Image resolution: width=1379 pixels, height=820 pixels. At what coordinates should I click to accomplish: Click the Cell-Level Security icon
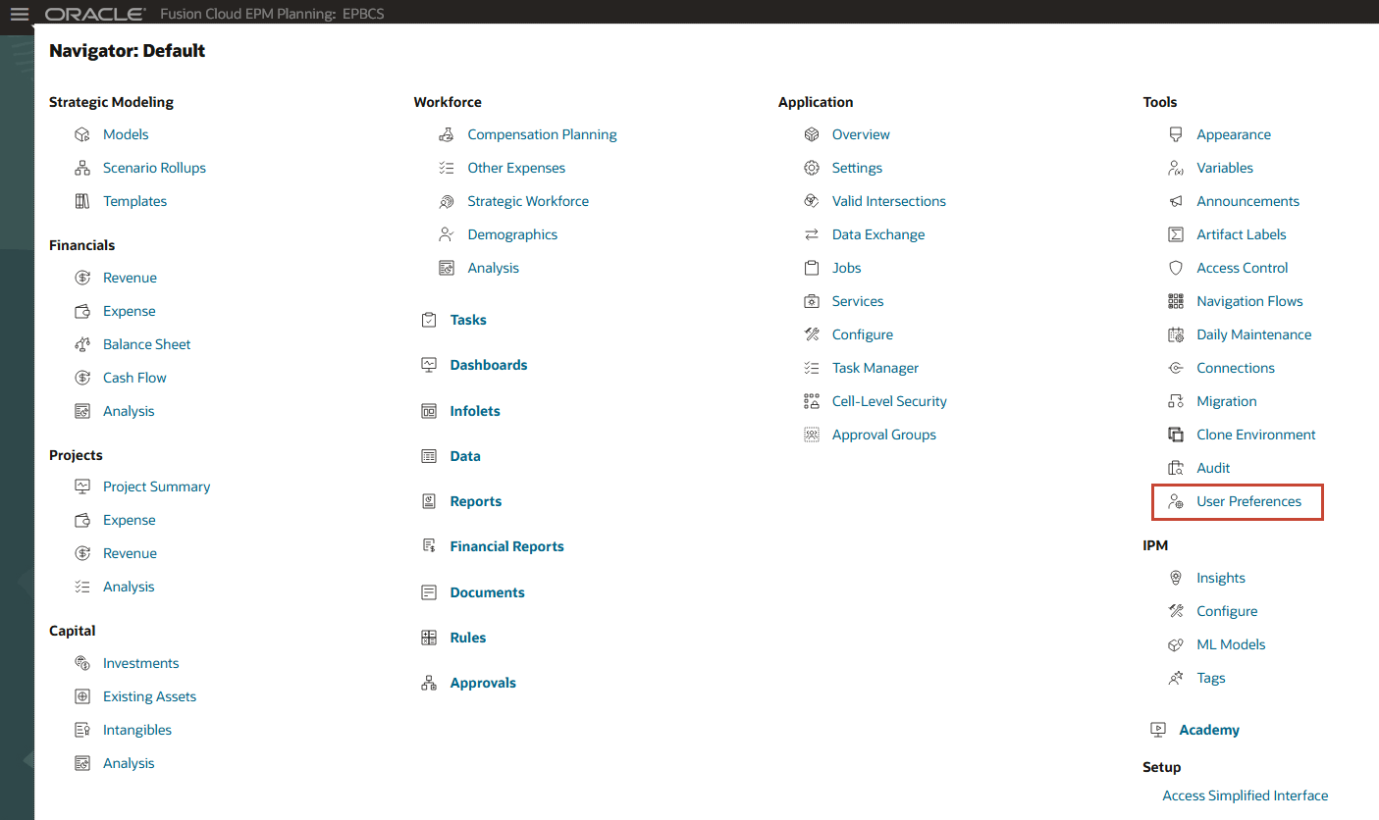click(x=812, y=401)
